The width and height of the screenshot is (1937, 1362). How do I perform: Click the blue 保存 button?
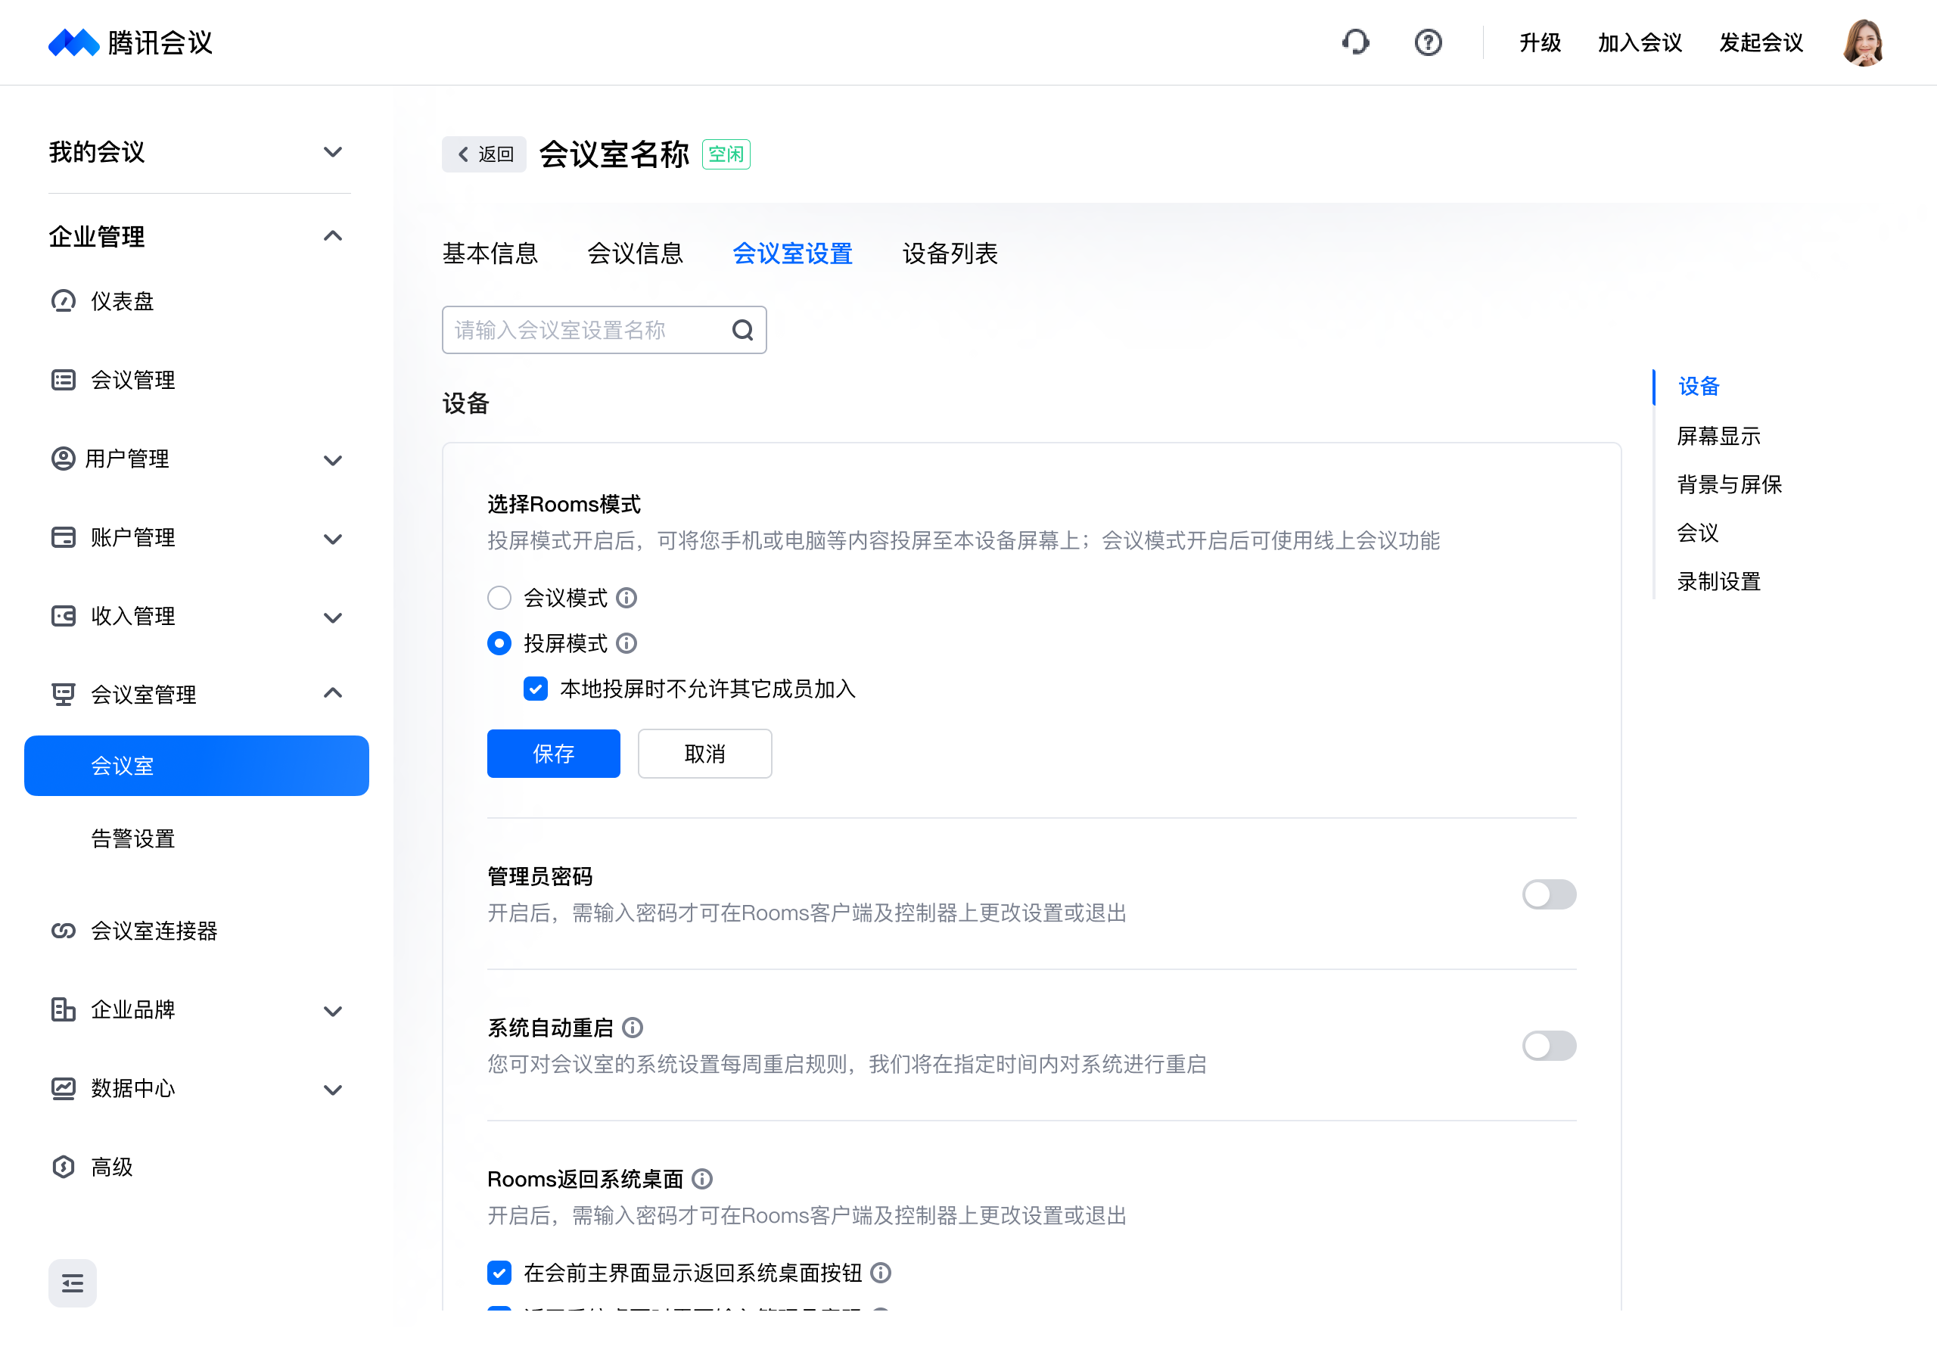click(x=553, y=754)
